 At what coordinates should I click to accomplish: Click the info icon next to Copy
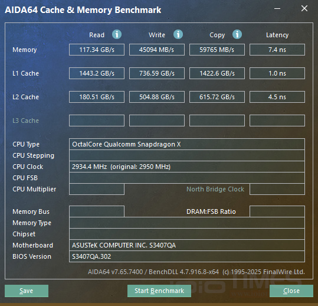237,34
